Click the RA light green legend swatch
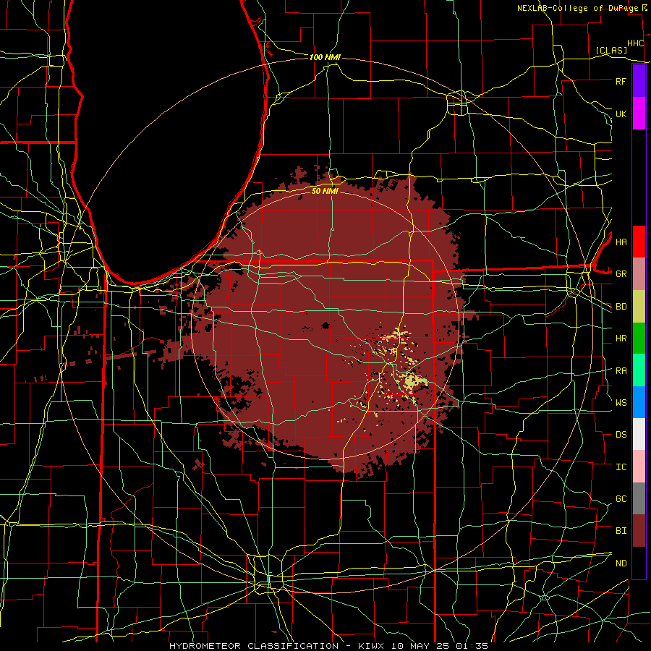This screenshot has width=651, height=651. click(639, 370)
